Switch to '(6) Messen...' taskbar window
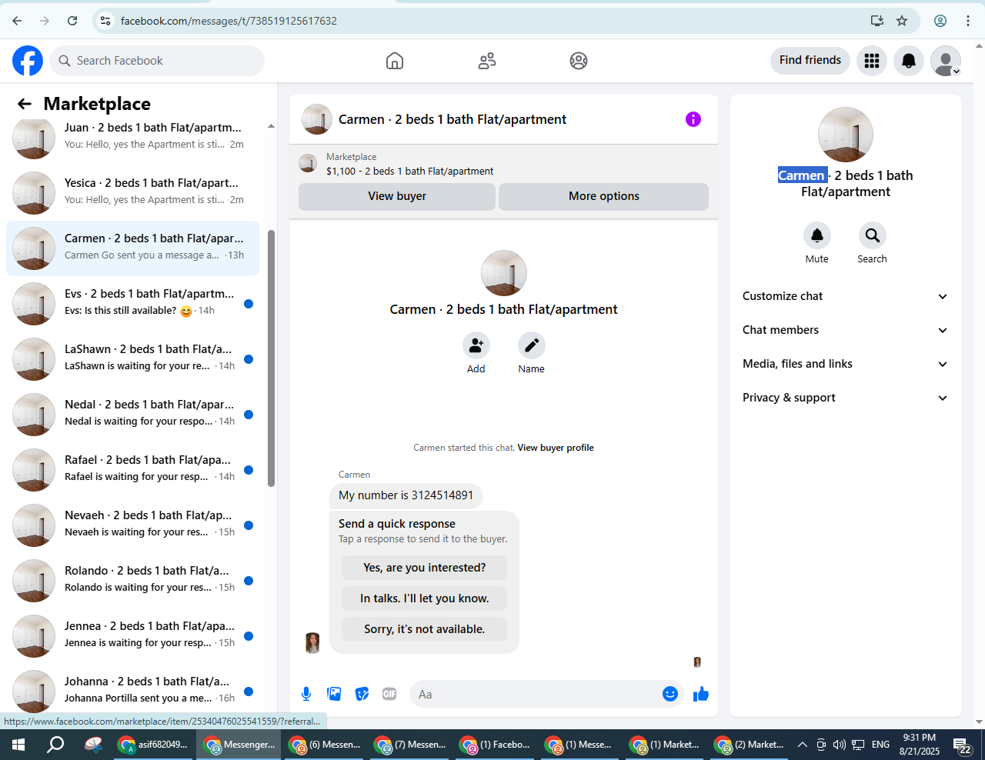The width and height of the screenshot is (985, 760). coord(324,745)
